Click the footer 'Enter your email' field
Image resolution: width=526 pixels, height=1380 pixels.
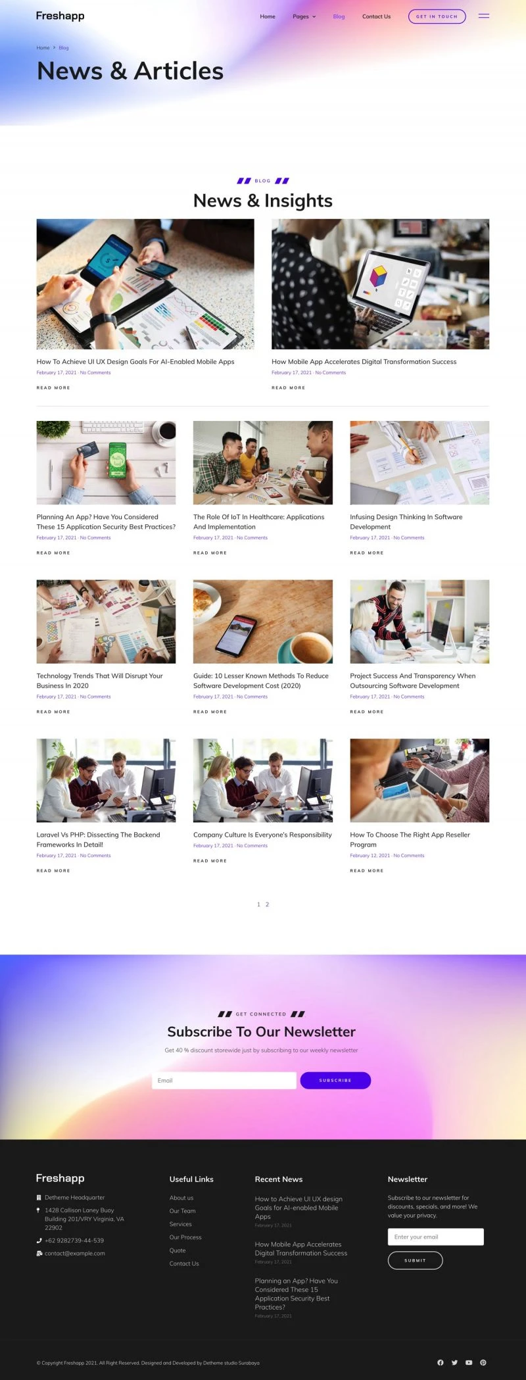(x=435, y=1237)
